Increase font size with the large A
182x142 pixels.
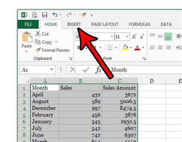click(x=134, y=37)
